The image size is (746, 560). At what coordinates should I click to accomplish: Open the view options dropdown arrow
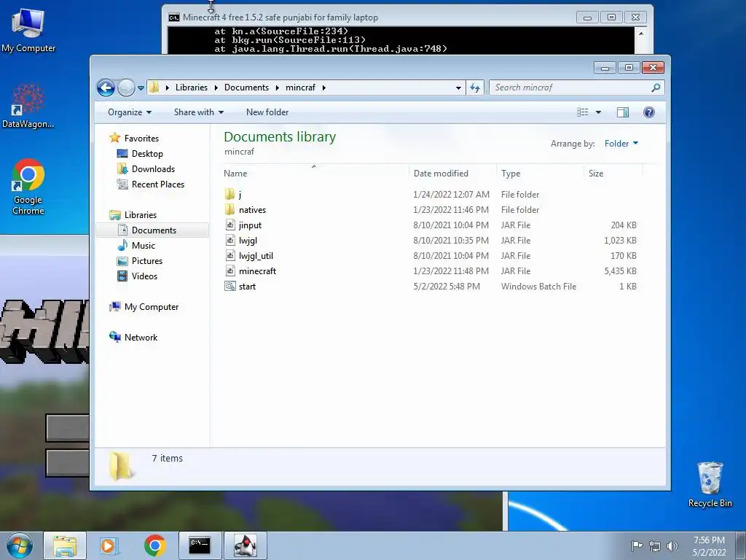click(x=599, y=112)
